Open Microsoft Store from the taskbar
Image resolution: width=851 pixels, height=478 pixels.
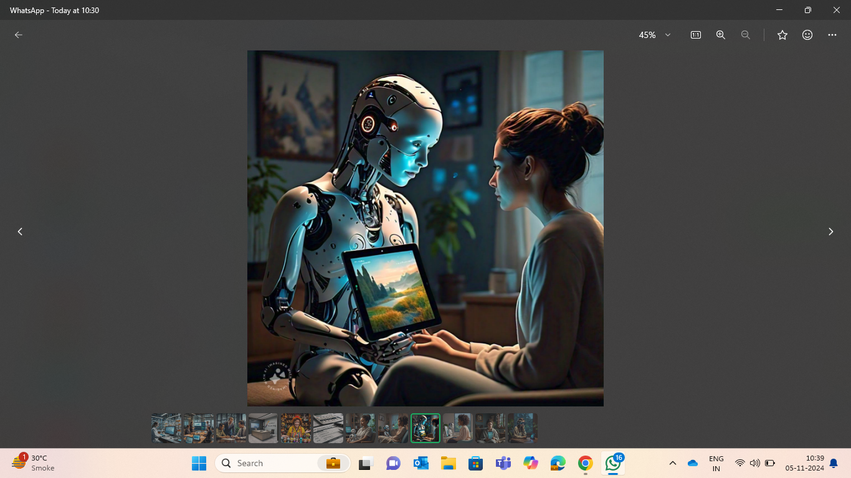click(x=475, y=463)
